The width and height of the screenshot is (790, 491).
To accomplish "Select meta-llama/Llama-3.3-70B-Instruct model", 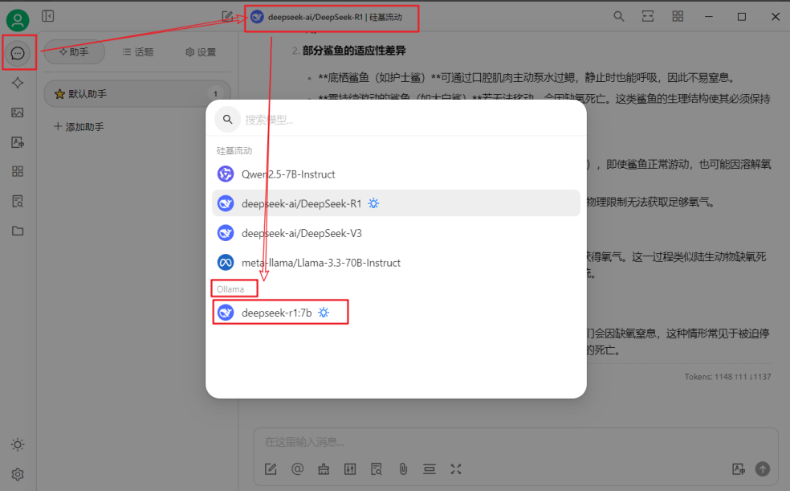I will pyautogui.click(x=396, y=263).
